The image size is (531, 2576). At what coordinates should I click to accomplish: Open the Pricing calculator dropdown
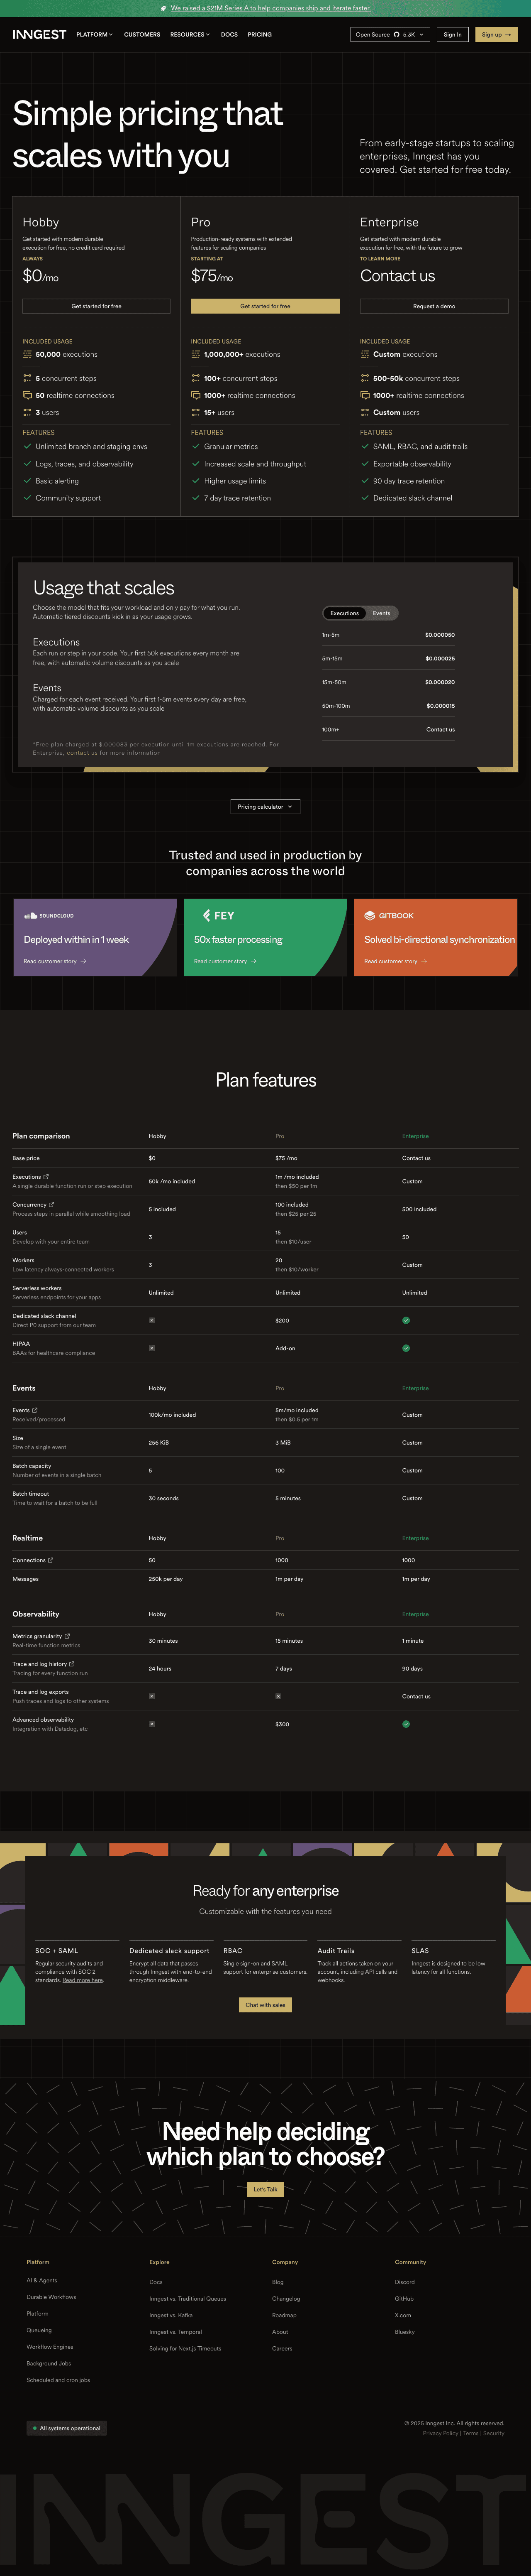265,806
